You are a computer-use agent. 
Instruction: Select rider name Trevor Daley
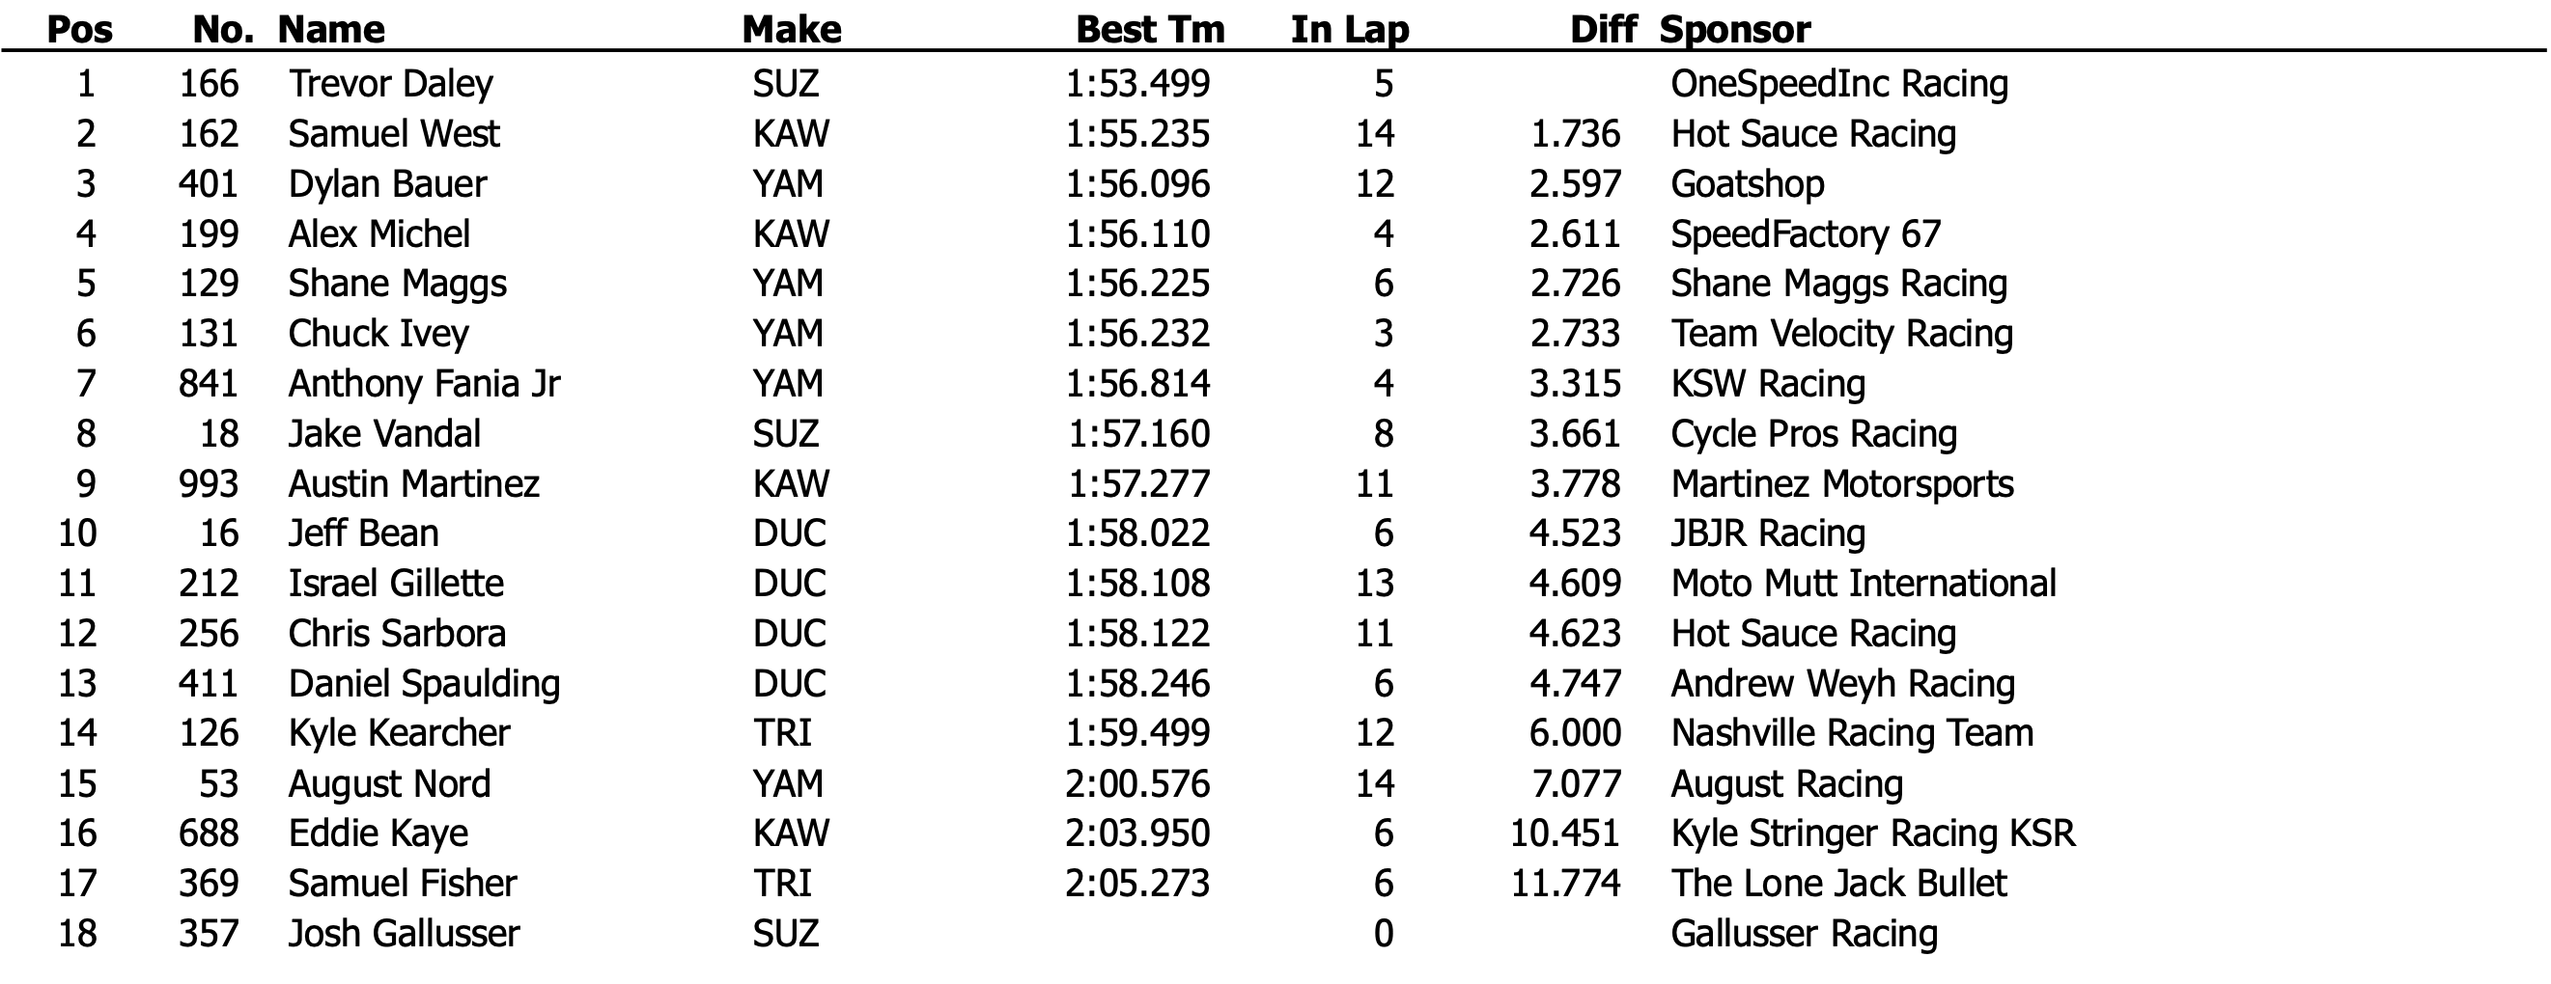390,84
